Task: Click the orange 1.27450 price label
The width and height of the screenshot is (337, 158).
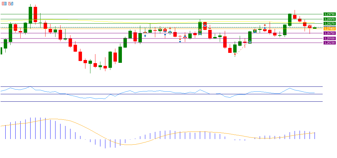Action: [x=329, y=29]
